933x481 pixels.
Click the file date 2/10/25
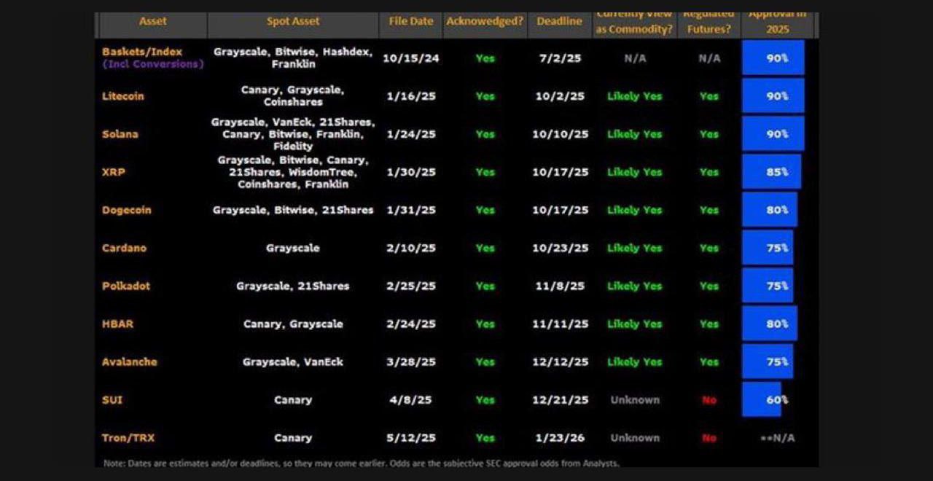tap(411, 248)
